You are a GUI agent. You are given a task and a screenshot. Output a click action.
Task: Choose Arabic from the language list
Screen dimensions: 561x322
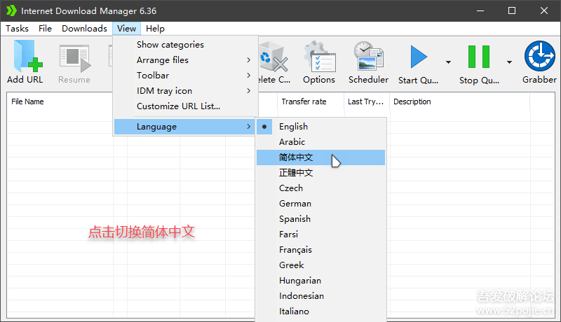(321, 141)
